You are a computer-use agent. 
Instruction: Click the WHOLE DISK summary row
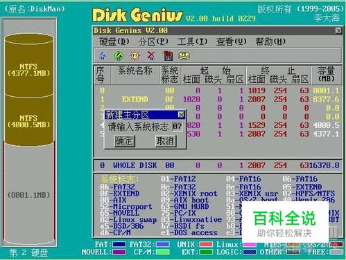(218, 165)
